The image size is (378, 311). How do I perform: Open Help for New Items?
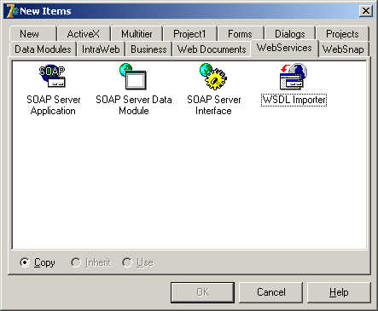click(339, 292)
